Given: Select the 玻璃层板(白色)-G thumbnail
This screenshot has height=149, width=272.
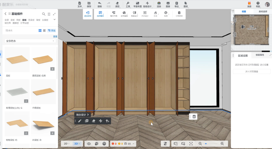Looking at the screenshot, I should coord(17,92).
